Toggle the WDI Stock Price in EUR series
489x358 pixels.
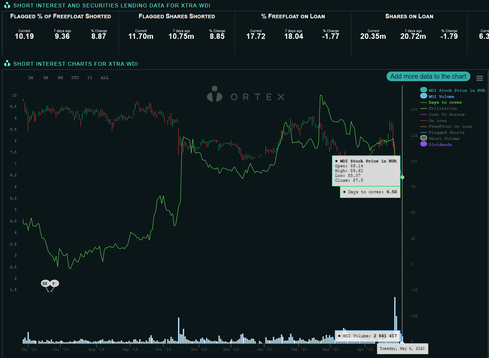[457, 90]
